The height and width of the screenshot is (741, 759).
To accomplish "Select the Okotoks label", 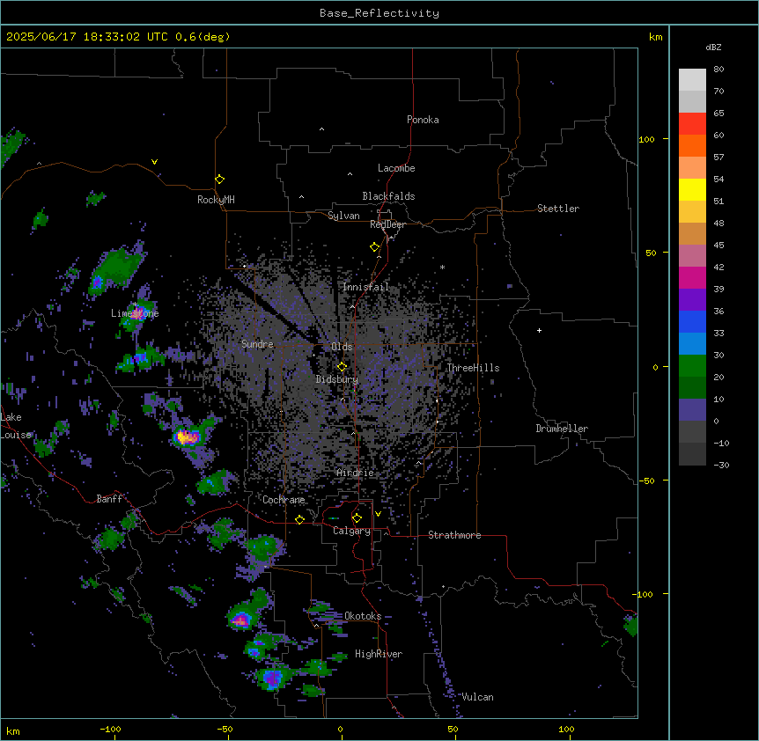I will (363, 616).
